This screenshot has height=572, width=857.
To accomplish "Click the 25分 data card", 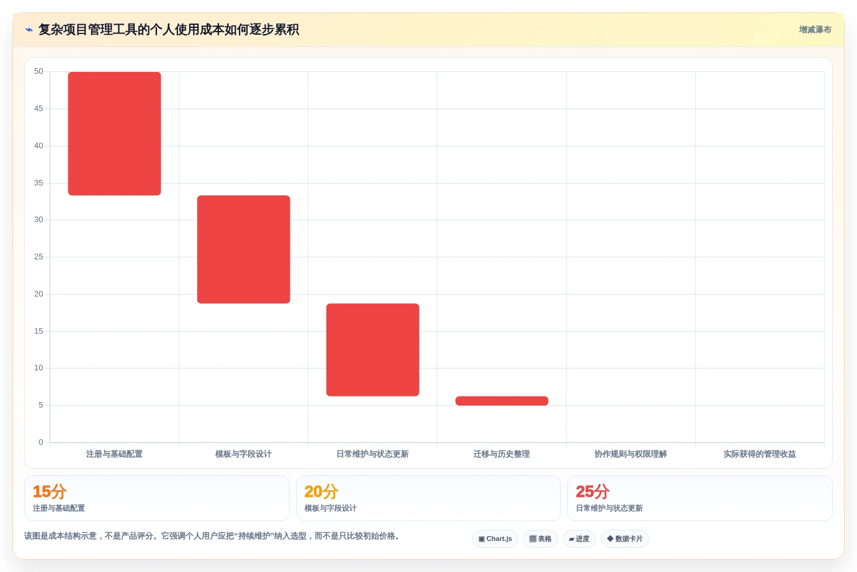I will click(700, 498).
